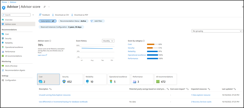Click the funnel icon on Add Filter
This screenshot has width=244, height=108.
[x=92, y=21]
